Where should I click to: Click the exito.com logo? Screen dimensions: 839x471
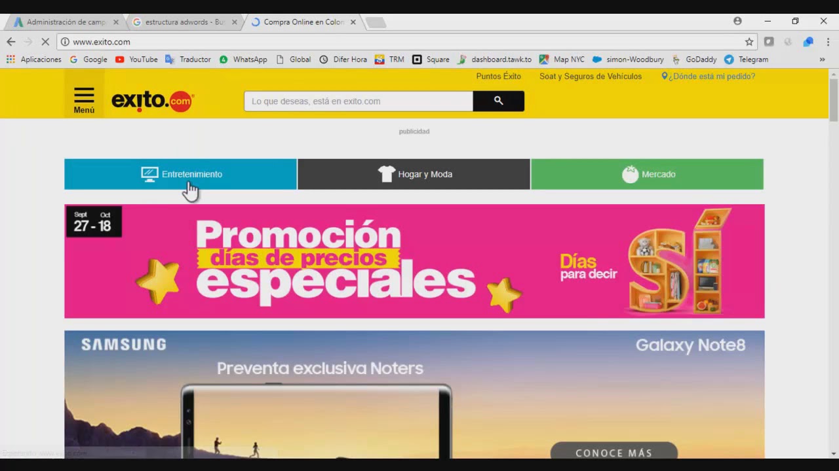point(153,101)
